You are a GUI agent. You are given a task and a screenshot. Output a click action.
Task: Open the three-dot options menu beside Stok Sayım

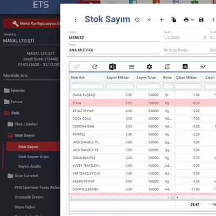[x=76, y=19]
